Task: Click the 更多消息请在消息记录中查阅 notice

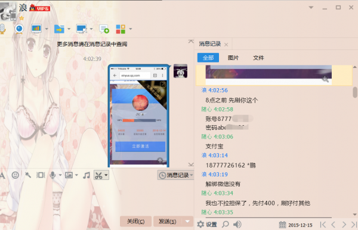Action: pos(92,44)
